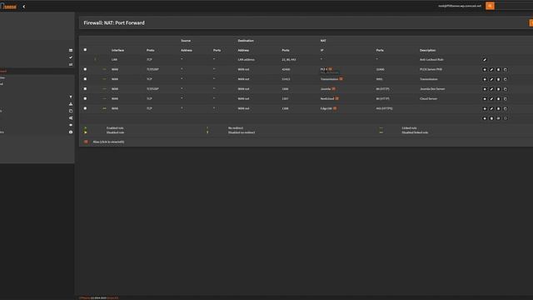The width and height of the screenshot is (533, 300).
Task: Click the 'Enabled rule' legend entry
Action: click(x=115, y=128)
